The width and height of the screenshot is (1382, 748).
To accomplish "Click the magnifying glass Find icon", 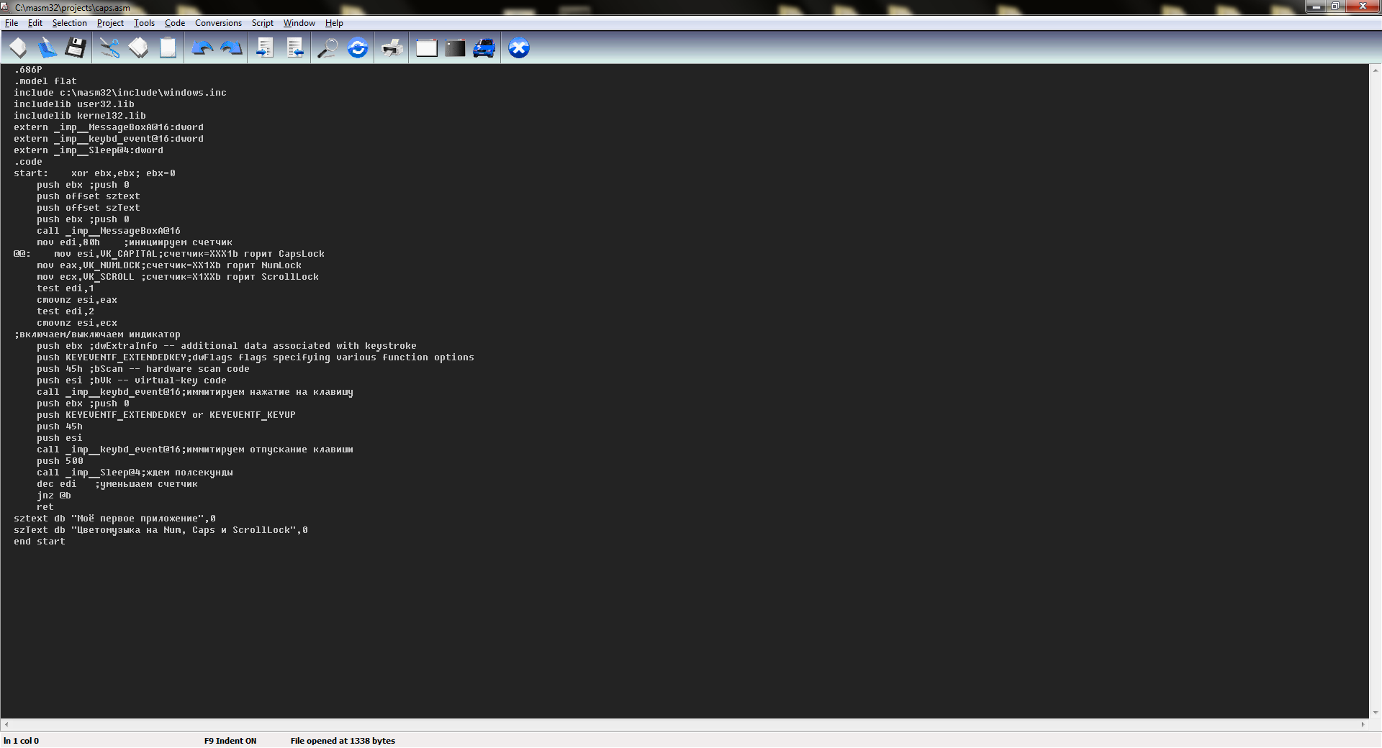I will click(x=328, y=48).
